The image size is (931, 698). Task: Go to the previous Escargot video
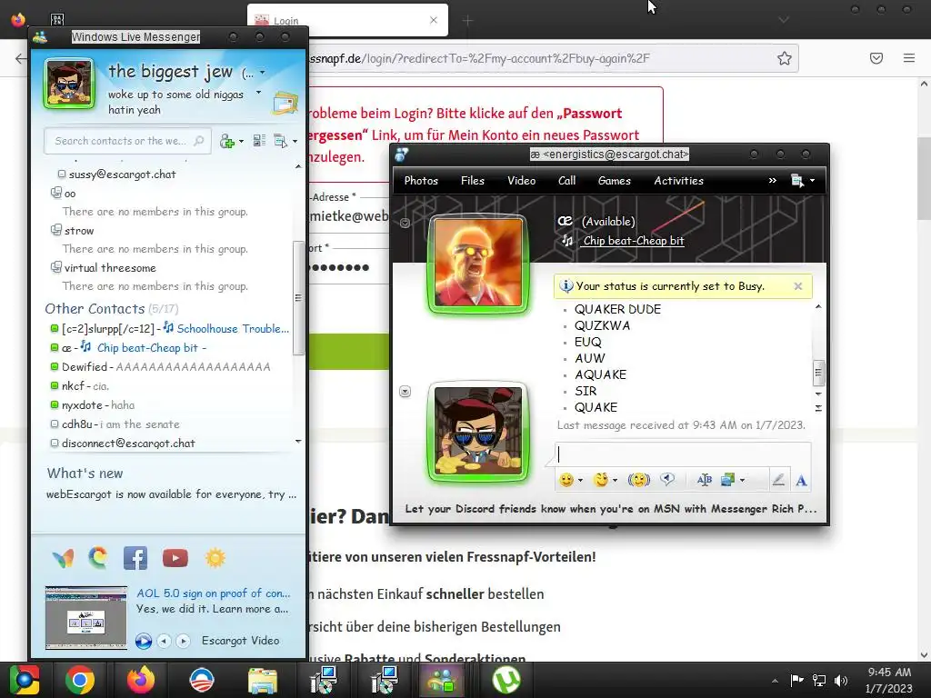click(164, 641)
